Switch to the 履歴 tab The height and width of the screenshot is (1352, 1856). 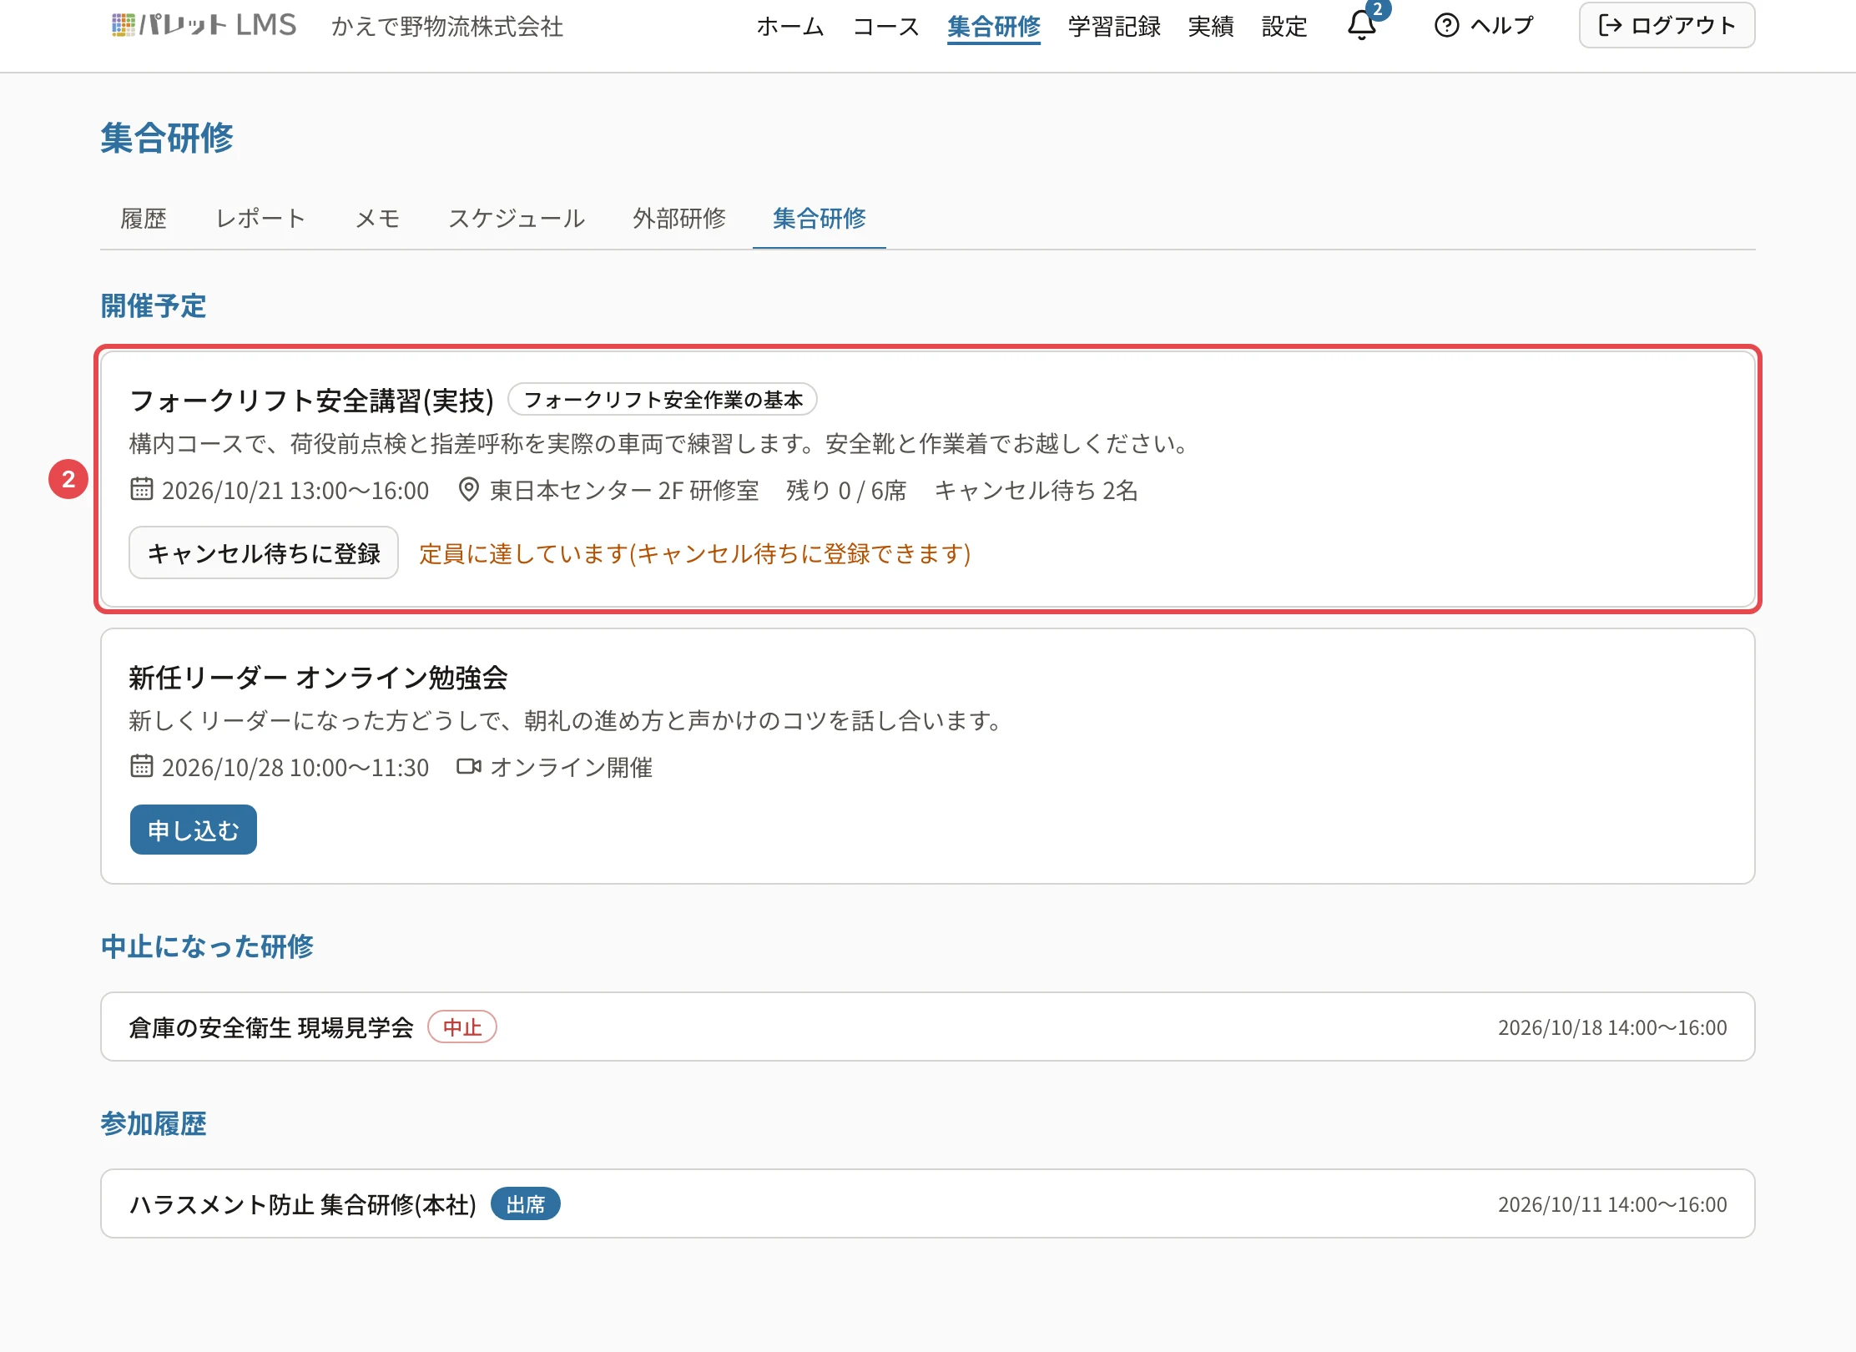pos(144,219)
